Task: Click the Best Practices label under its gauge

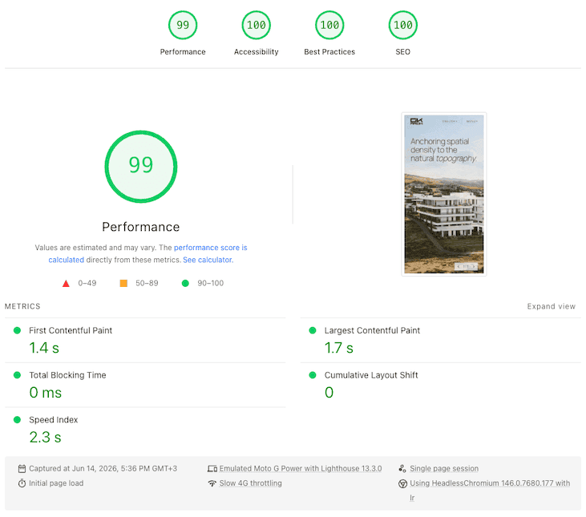Action: tap(329, 52)
